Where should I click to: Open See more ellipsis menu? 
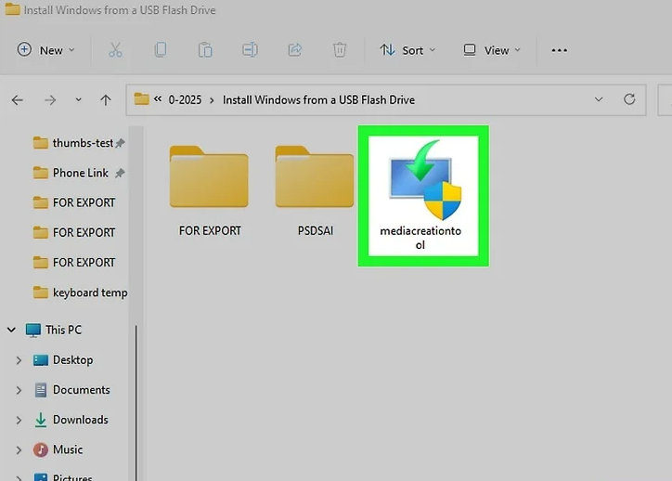point(559,50)
